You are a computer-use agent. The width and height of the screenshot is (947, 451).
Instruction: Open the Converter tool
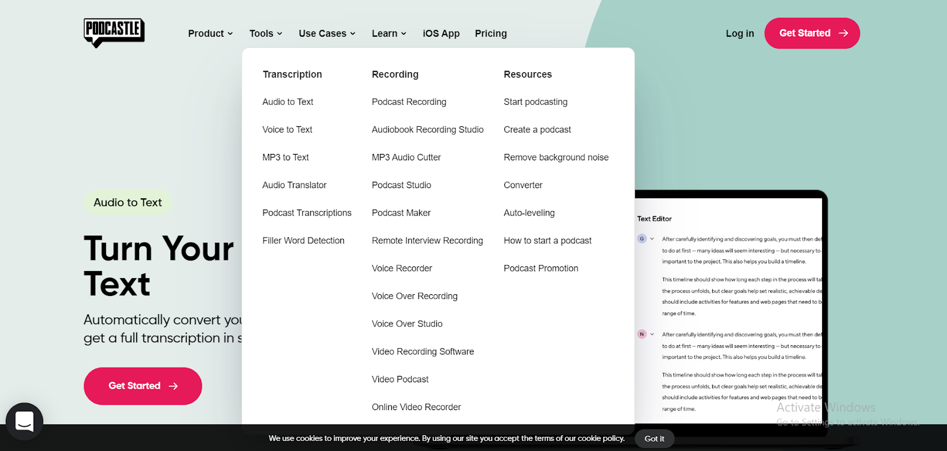(x=523, y=185)
